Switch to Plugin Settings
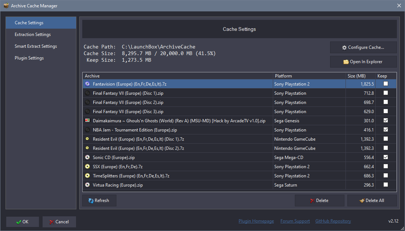 pyautogui.click(x=41, y=58)
